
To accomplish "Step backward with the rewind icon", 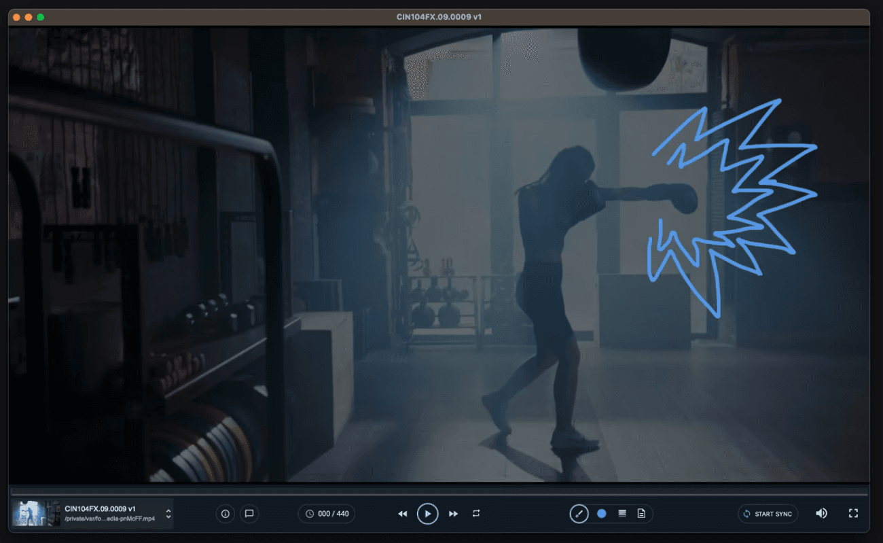I will pos(402,514).
